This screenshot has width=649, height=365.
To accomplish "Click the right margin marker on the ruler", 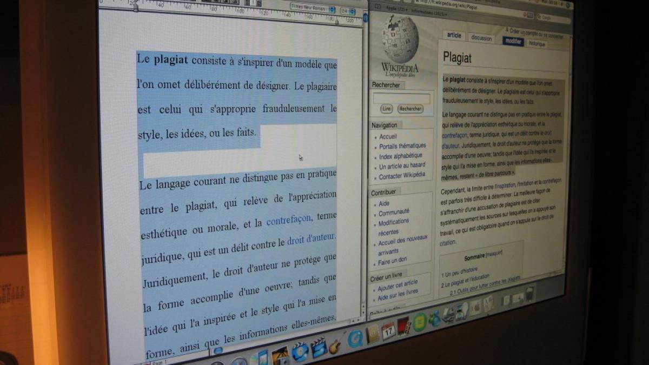I will point(336,22).
